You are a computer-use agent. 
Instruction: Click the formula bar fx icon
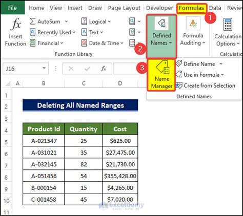(104, 69)
